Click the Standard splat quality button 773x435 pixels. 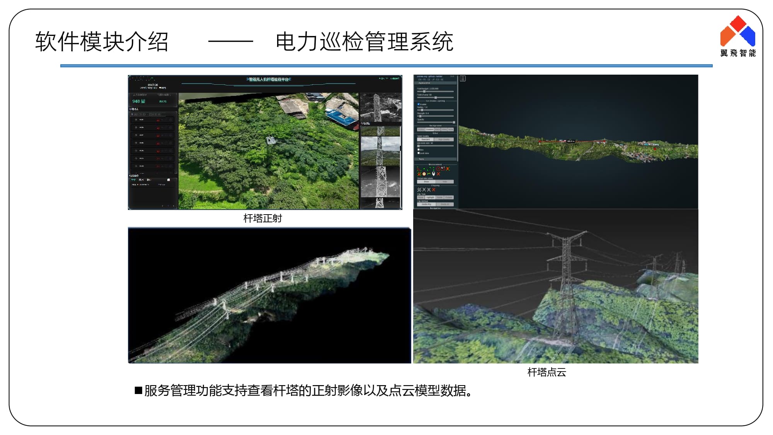[x=426, y=139]
